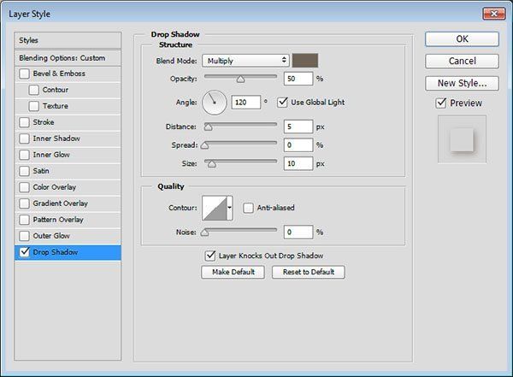Click the Angle value field

point(246,103)
